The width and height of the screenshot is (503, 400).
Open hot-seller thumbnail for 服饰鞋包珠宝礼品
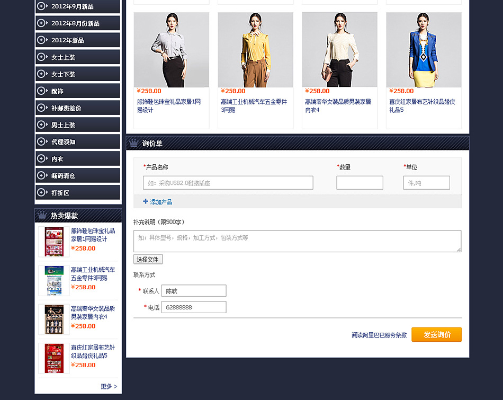(54, 242)
